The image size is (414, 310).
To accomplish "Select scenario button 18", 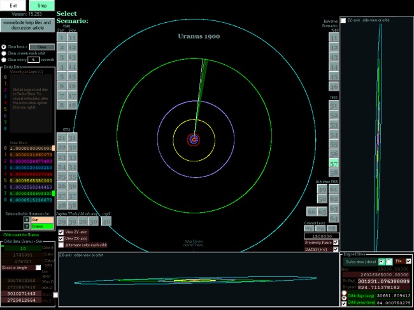I will click(72, 105).
